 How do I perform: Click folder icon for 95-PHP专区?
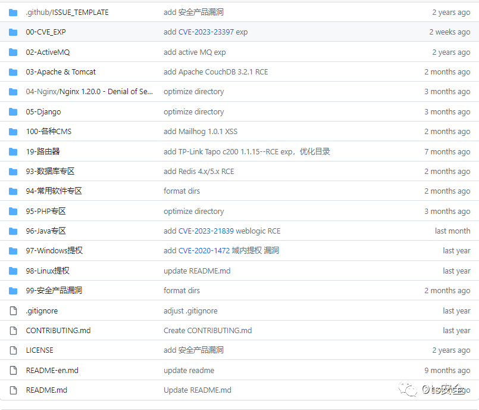pos(13,212)
